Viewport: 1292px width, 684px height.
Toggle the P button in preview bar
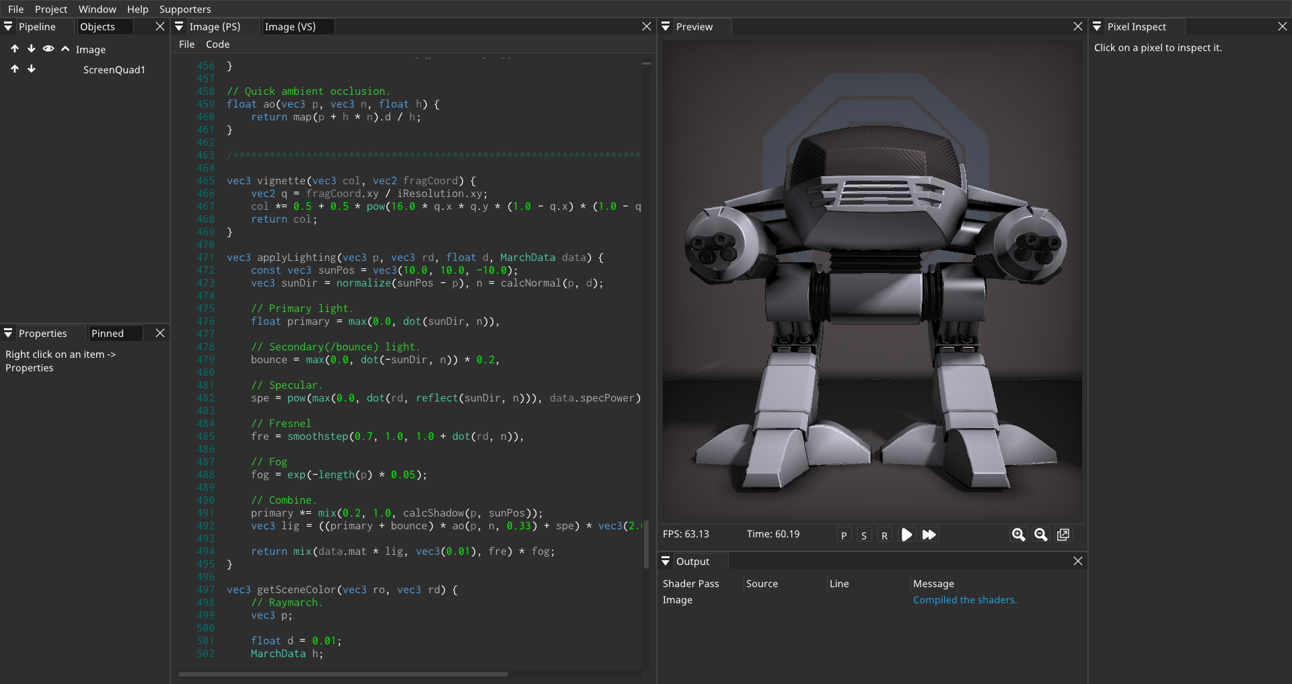(x=844, y=535)
